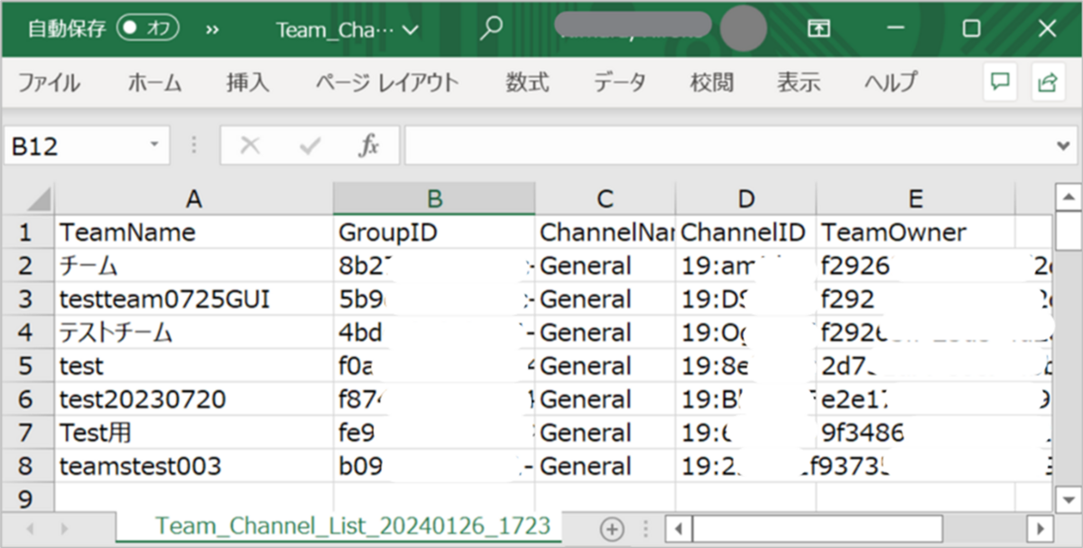This screenshot has height=548, width=1083.
Task: Click the search magnifier icon
Action: click(x=491, y=28)
